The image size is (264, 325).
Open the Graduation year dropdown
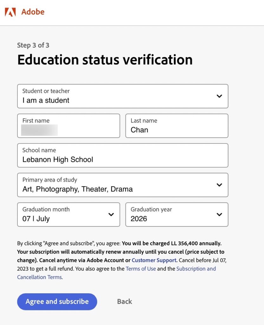coord(177,215)
